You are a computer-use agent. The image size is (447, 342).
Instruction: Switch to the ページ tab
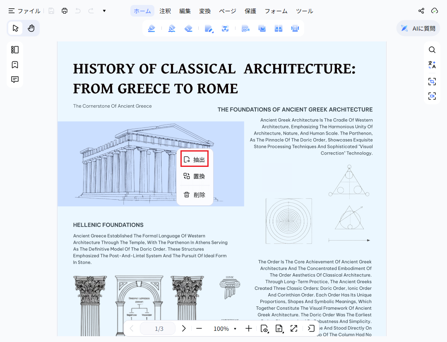(228, 11)
